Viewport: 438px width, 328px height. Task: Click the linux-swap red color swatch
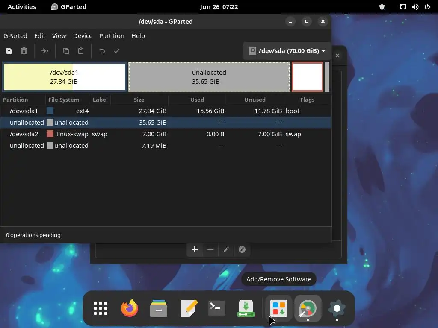tap(50, 134)
